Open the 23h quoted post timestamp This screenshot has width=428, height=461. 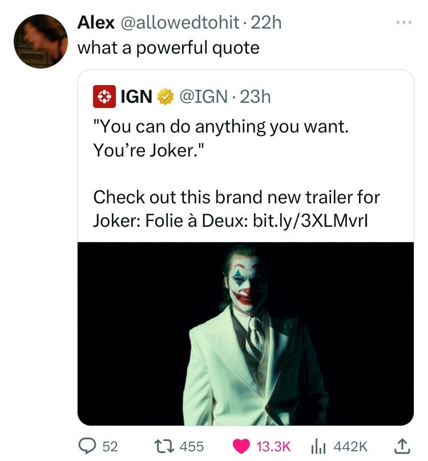pyautogui.click(x=254, y=97)
